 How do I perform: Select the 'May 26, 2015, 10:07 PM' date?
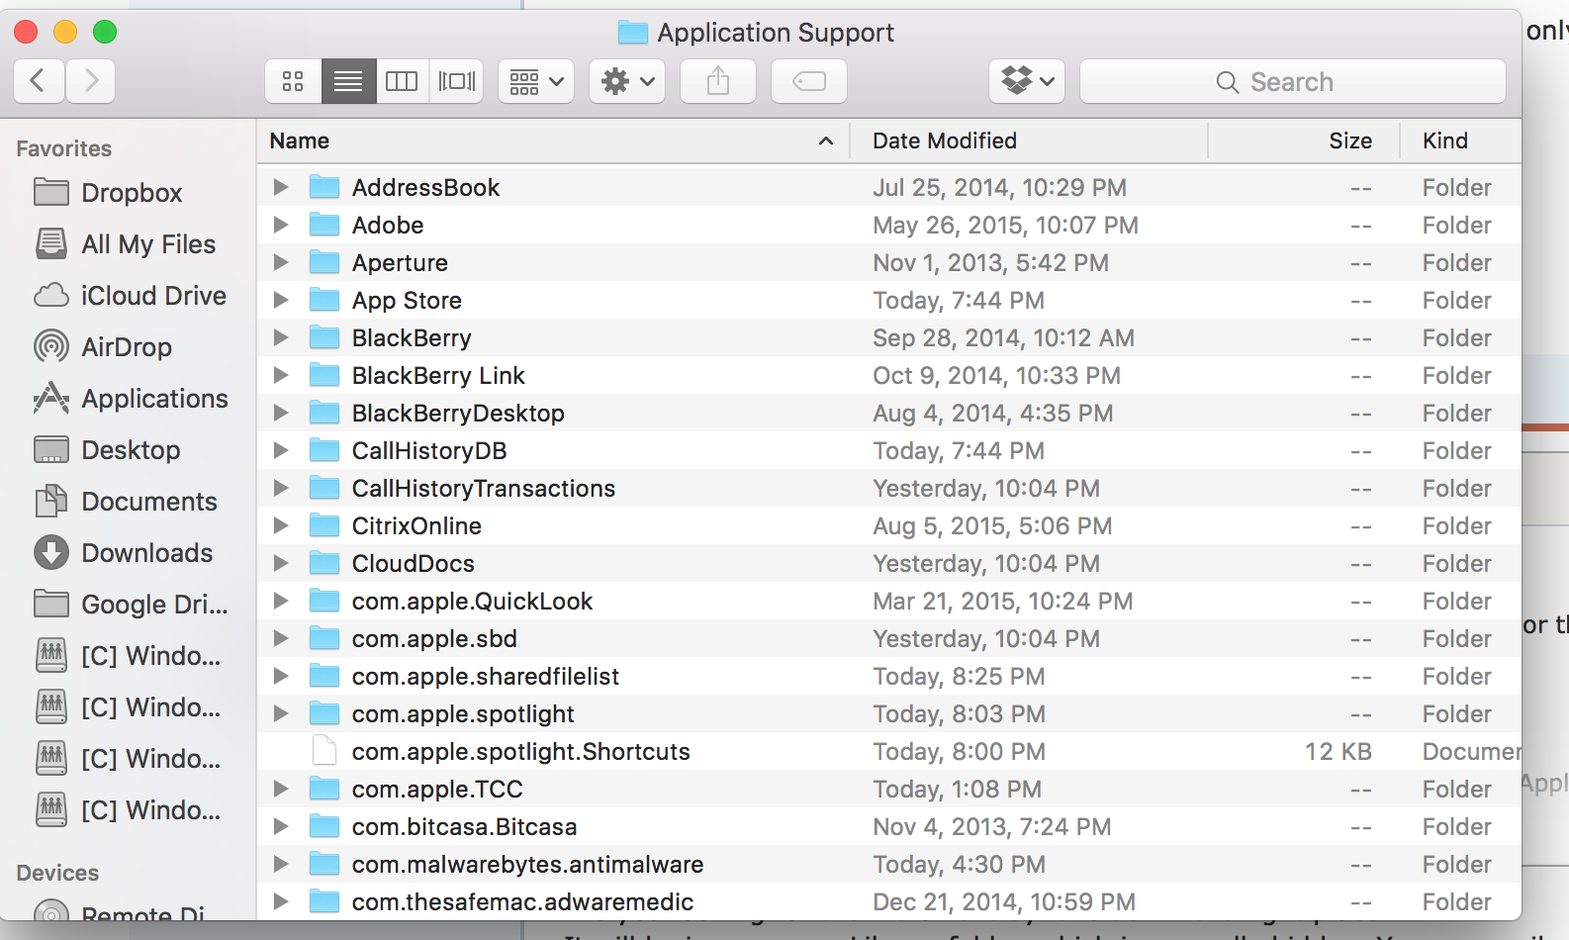(1005, 225)
